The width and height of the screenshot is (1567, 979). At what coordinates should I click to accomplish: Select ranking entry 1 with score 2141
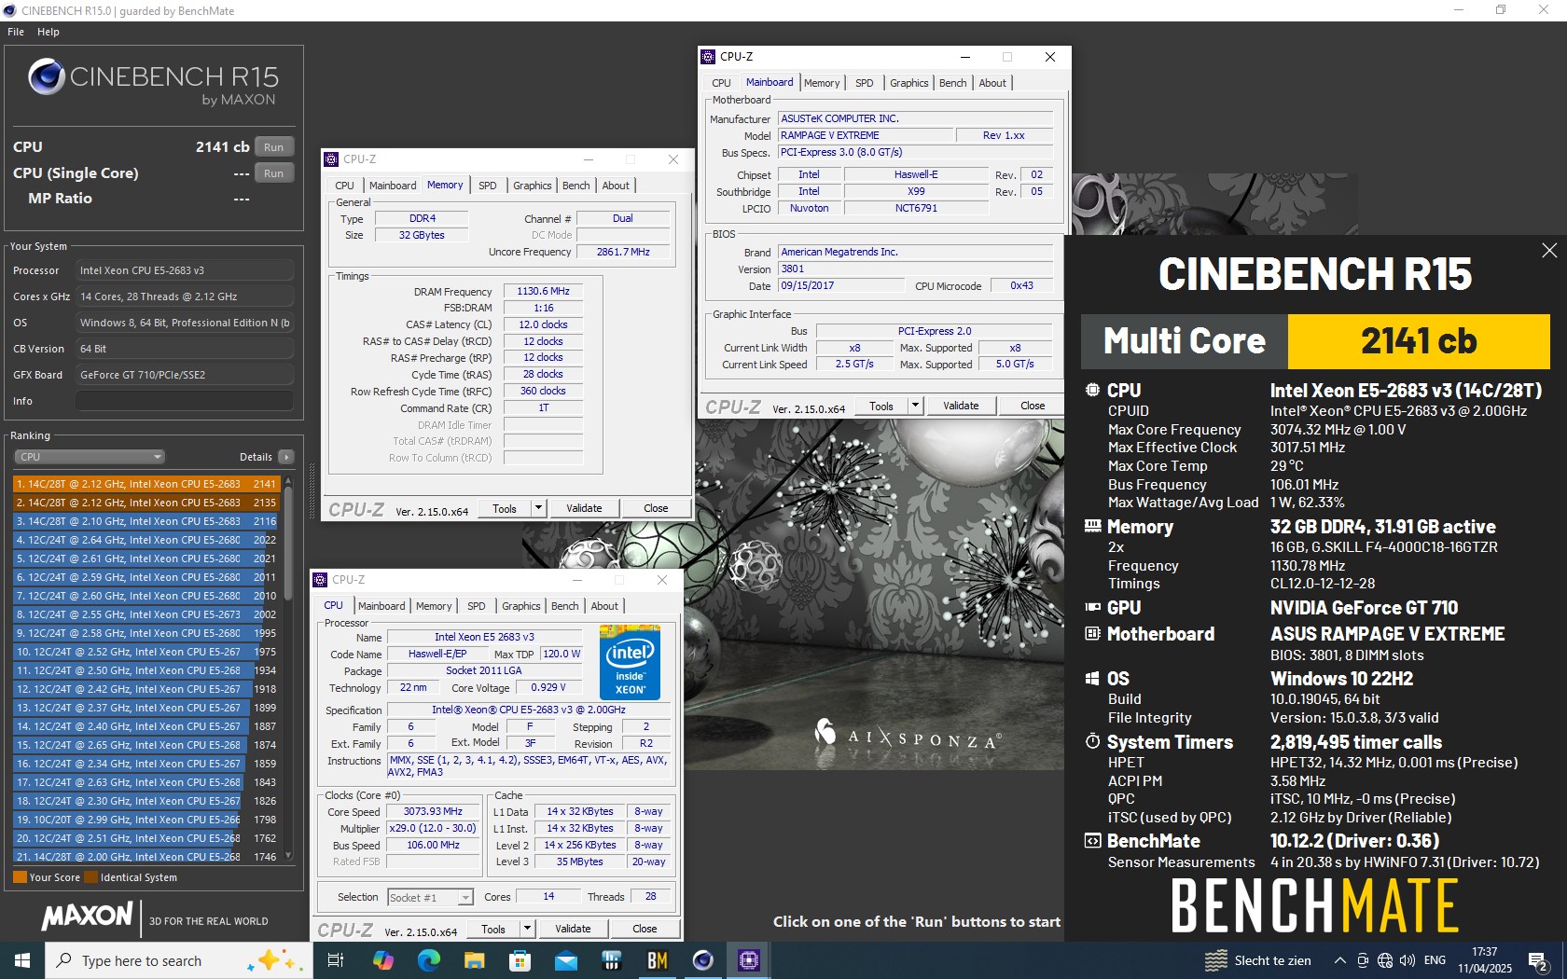click(x=146, y=484)
